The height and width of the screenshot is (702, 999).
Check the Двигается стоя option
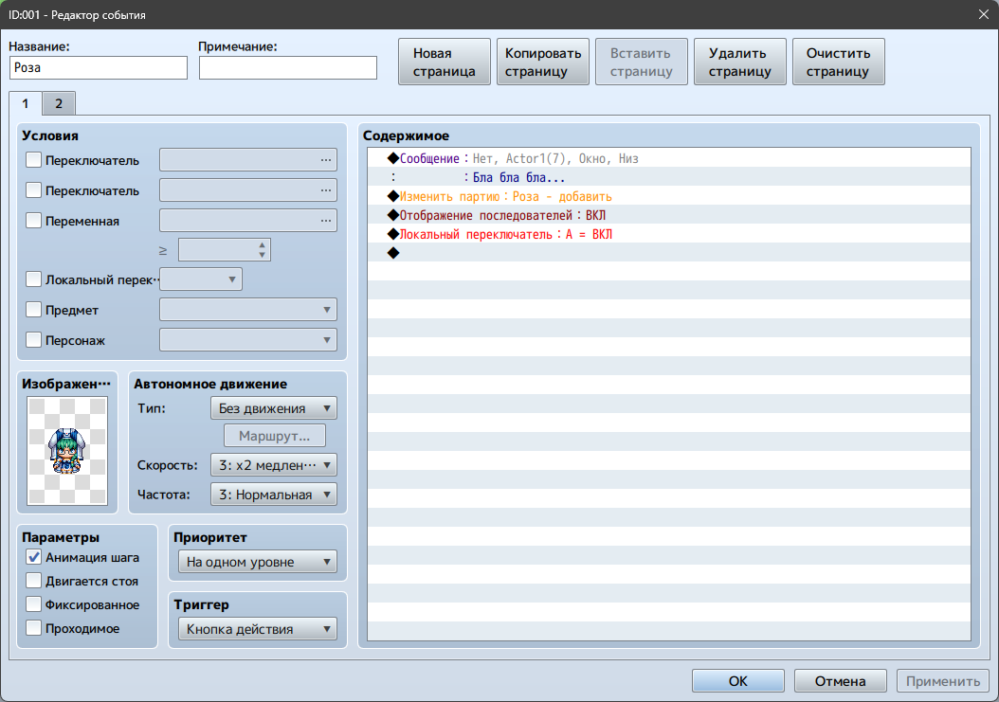click(x=34, y=581)
